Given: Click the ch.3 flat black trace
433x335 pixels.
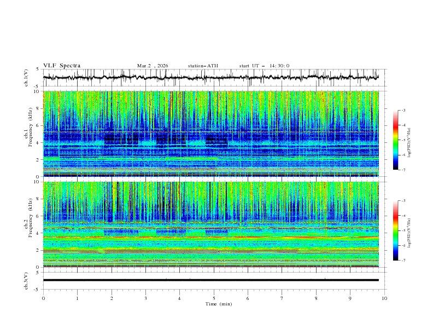Looking at the screenshot, I should [211, 280].
